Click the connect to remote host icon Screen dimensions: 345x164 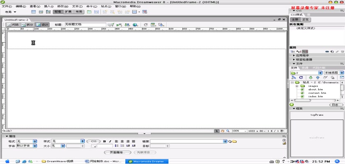[x=294, y=77]
